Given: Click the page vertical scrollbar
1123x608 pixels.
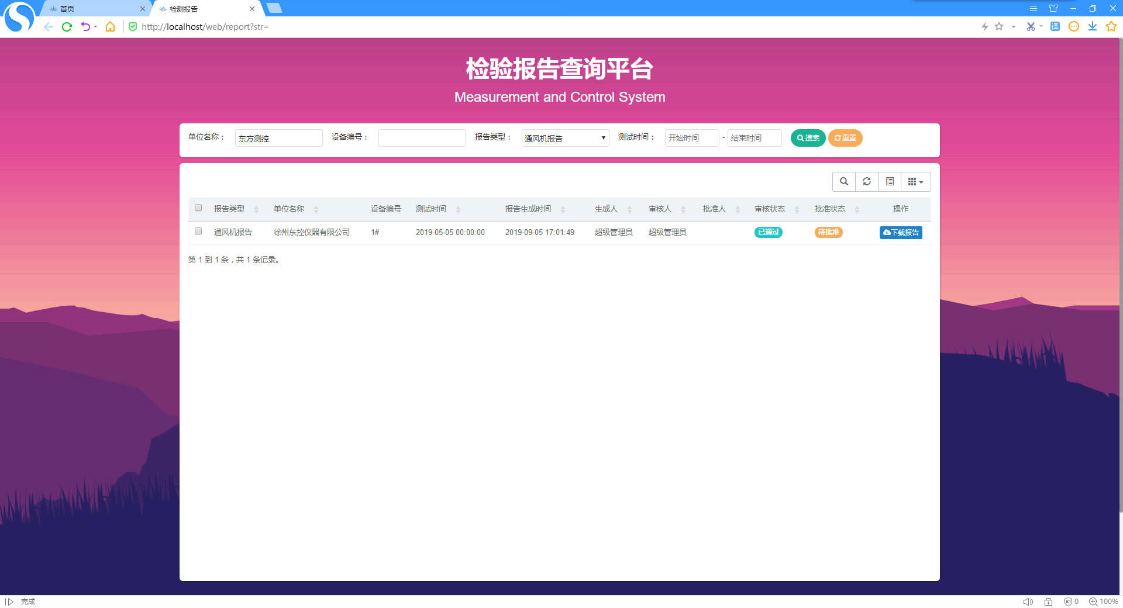Looking at the screenshot, I should pyautogui.click(x=1119, y=275).
